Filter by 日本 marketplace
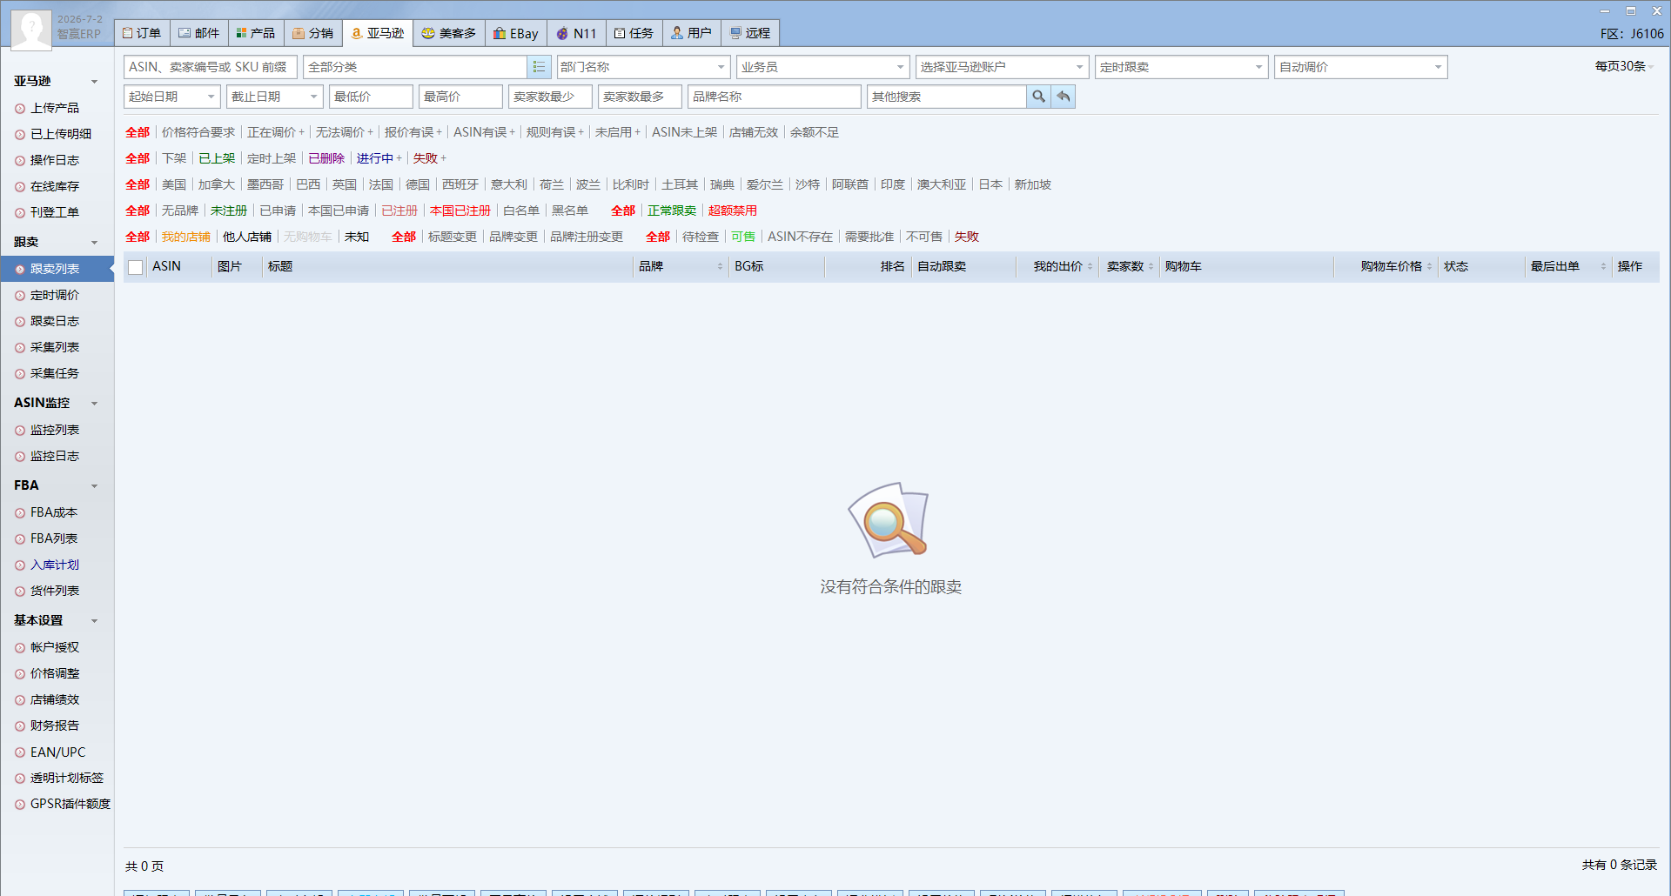 pos(990,184)
